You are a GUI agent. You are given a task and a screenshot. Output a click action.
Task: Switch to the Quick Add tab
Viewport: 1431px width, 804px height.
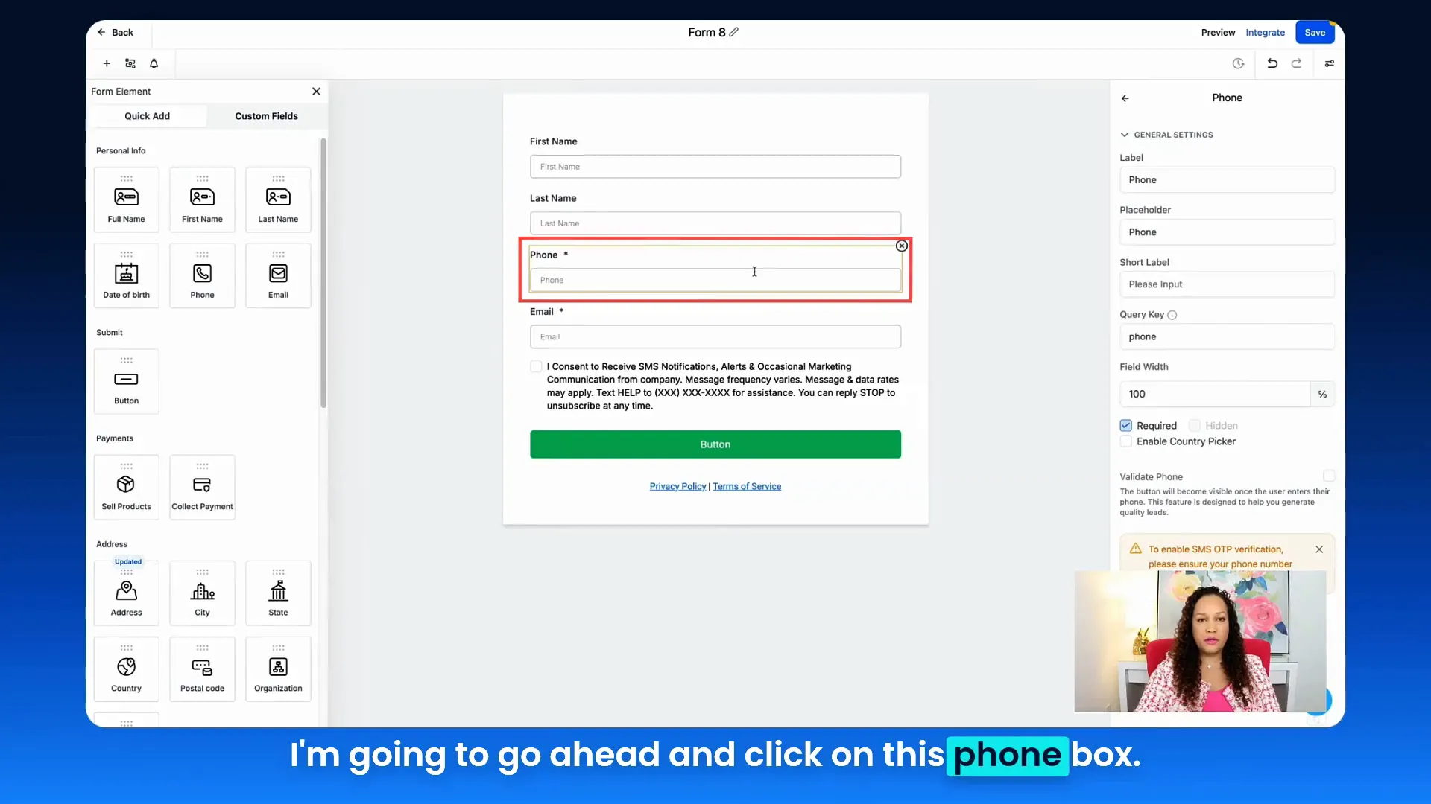click(x=148, y=116)
